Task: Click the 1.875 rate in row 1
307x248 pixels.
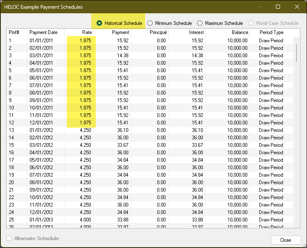Action: [85, 41]
